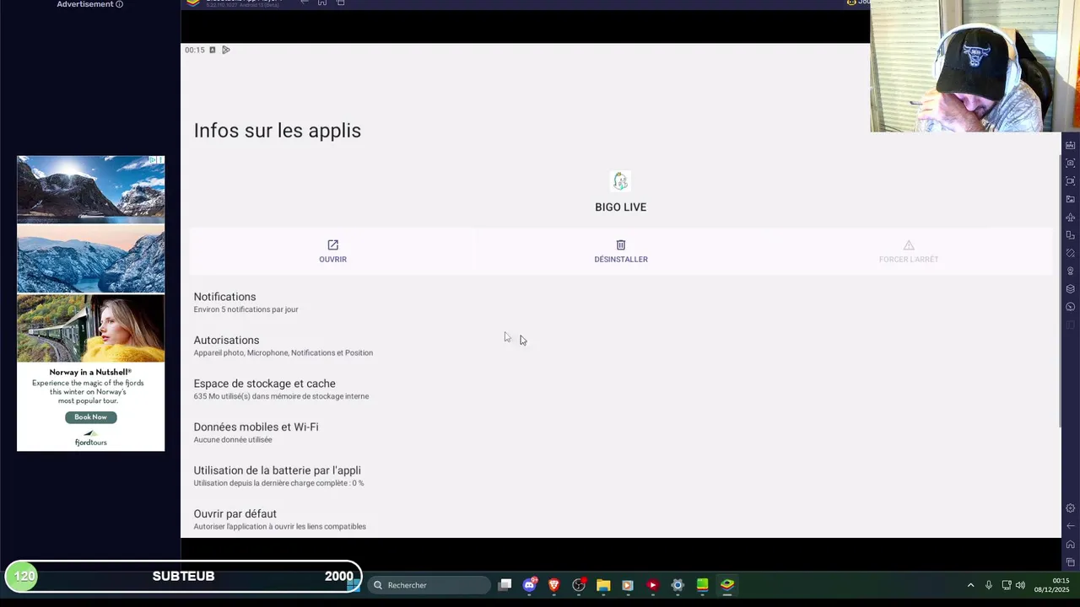1080x607 pixels.
Task: Open the clock showing 08/12/2025
Action: click(1051, 585)
